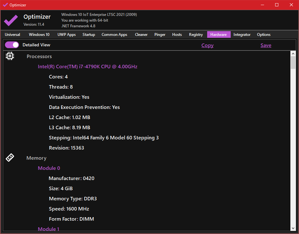
Task: Click the Memory module icon
Action: coord(10,158)
